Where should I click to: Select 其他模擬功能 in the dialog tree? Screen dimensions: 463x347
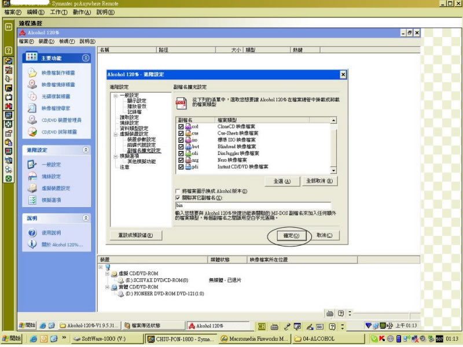141,162
